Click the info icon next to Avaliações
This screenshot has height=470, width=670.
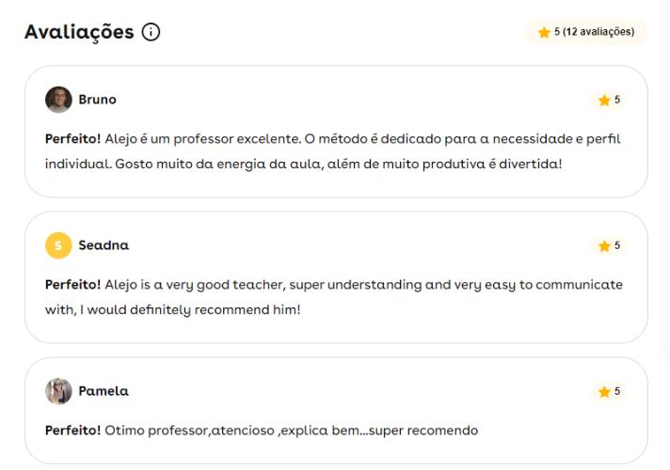click(x=151, y=32)
